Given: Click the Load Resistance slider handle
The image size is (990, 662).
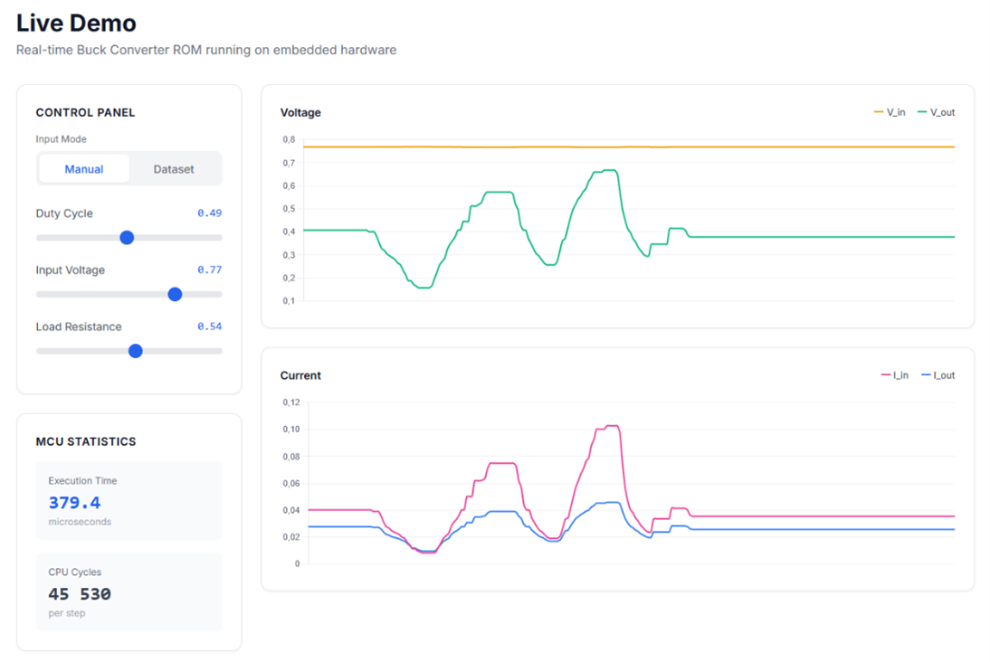Looking at the screenshot, I should [x=136, y=351].
